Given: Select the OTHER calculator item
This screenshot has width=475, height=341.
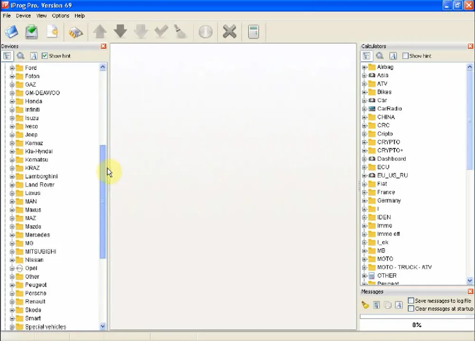Looking at the screenshot, I should click(387, 275).
